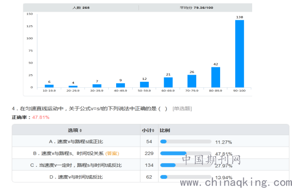Click the 90-100 axis label
The width and height of the screenshot is (292, 188).
pyautogui.click(x=240, y=91)
